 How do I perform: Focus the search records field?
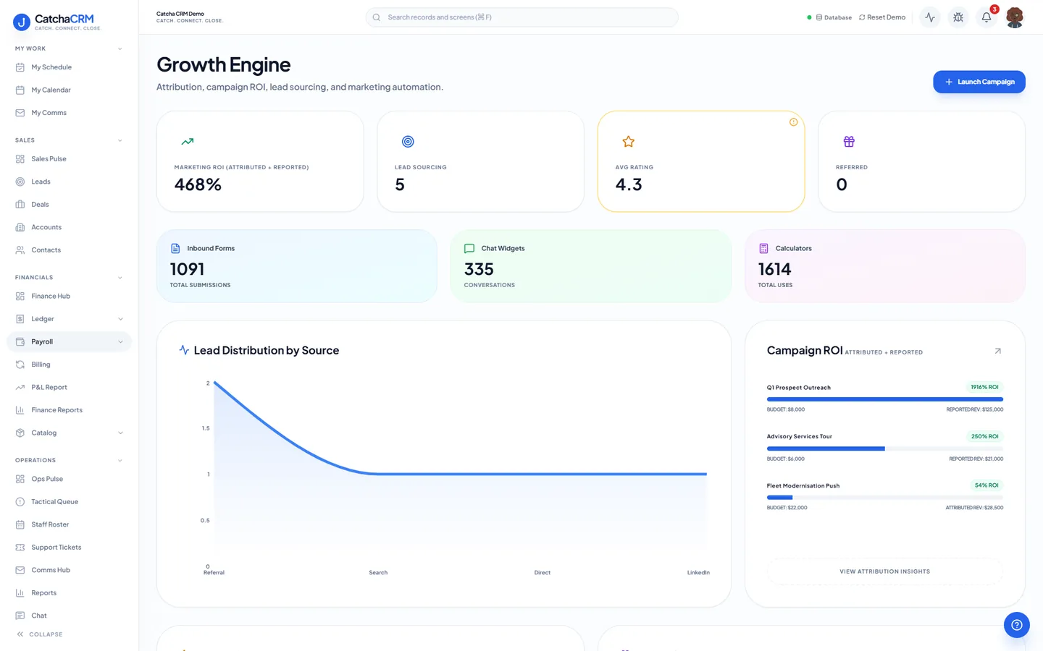(521, 17)
